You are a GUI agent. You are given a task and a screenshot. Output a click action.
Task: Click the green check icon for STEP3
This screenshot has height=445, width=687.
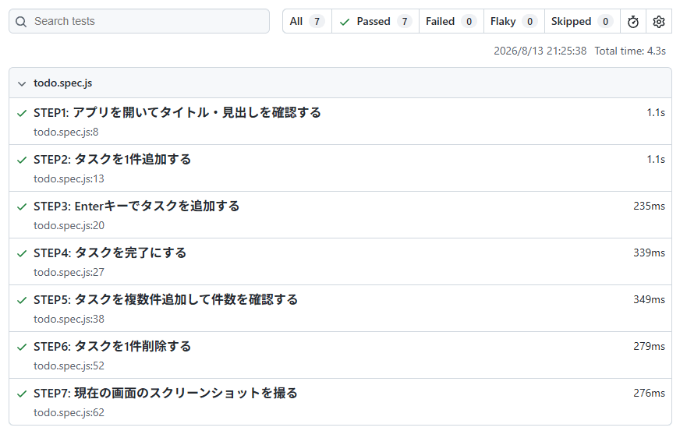pyautogui.click(x=22, y=207)
